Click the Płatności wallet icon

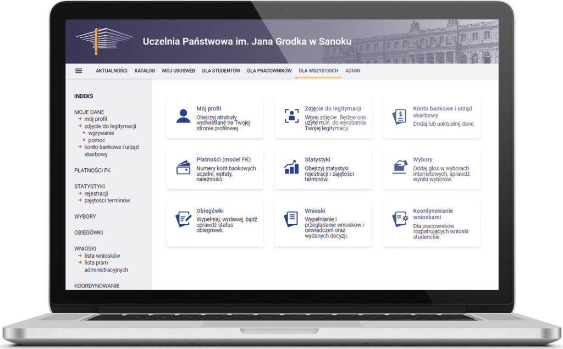pos(184,167)
